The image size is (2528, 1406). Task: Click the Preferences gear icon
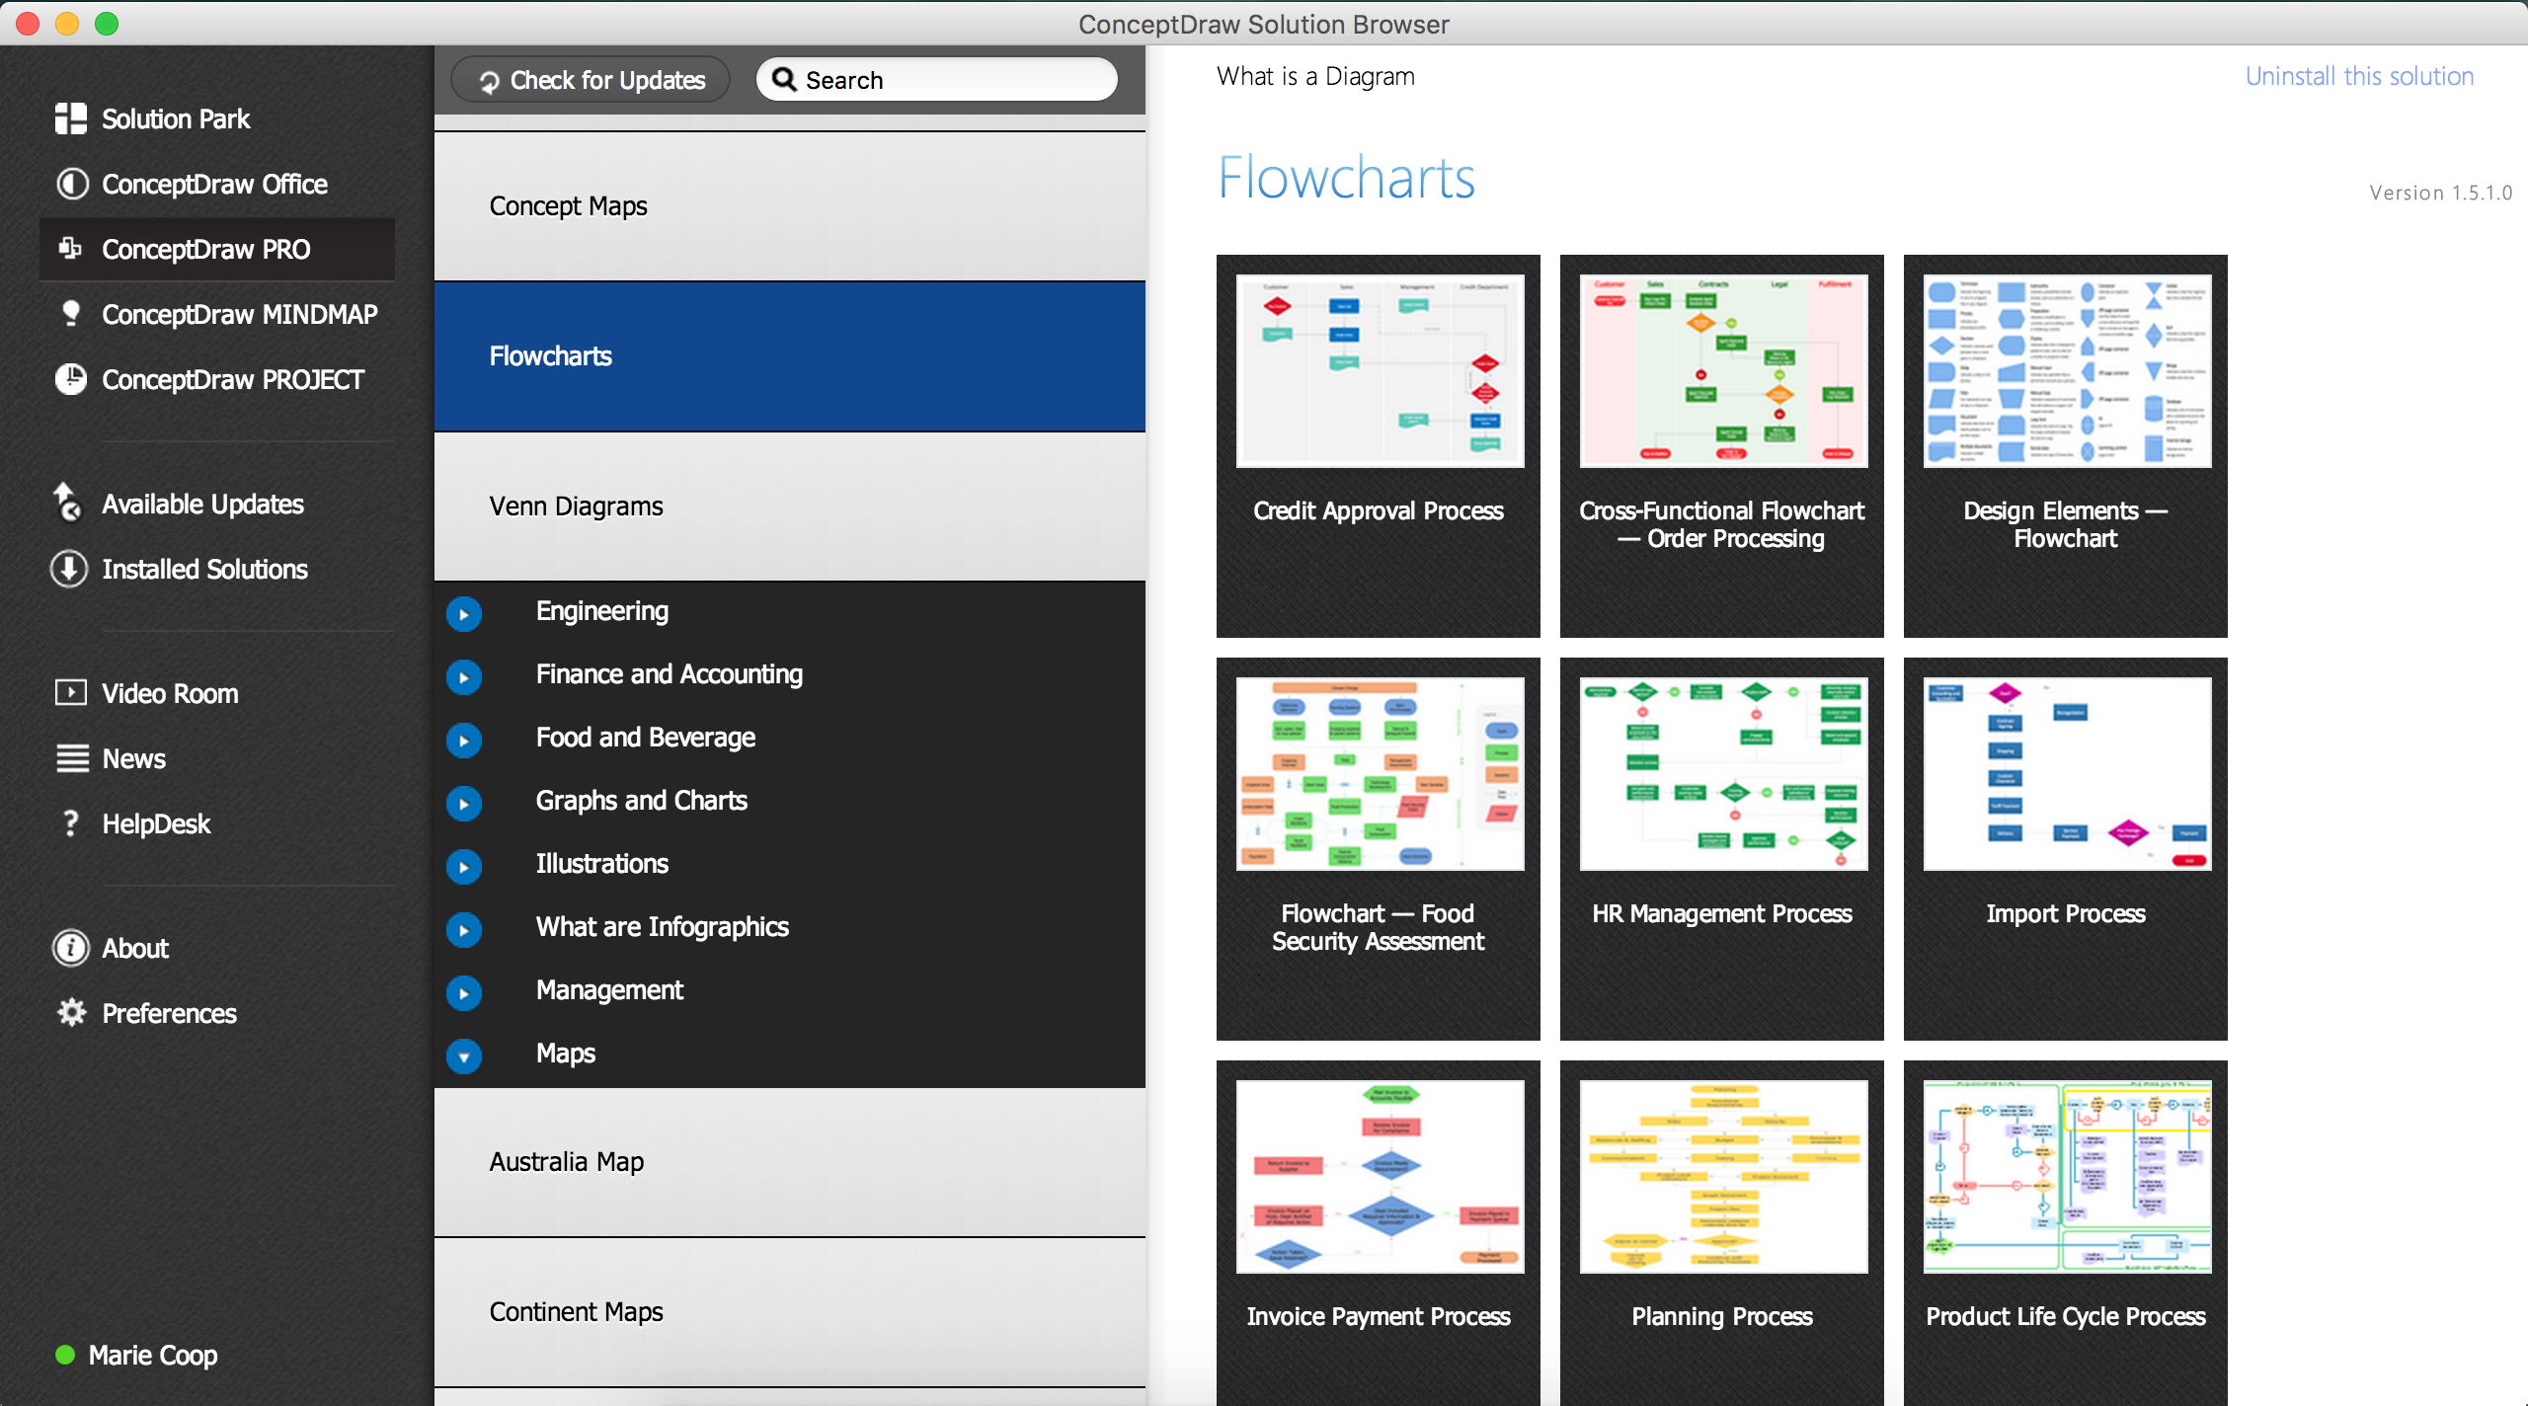71,1012
